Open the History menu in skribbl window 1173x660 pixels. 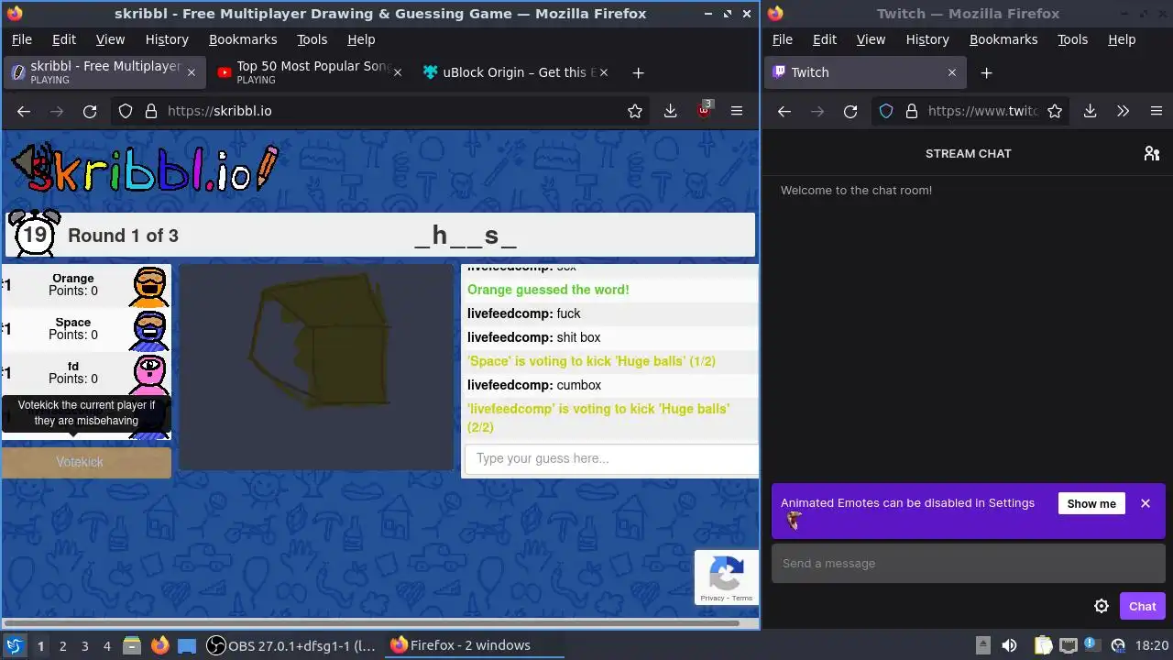(167, 39)
